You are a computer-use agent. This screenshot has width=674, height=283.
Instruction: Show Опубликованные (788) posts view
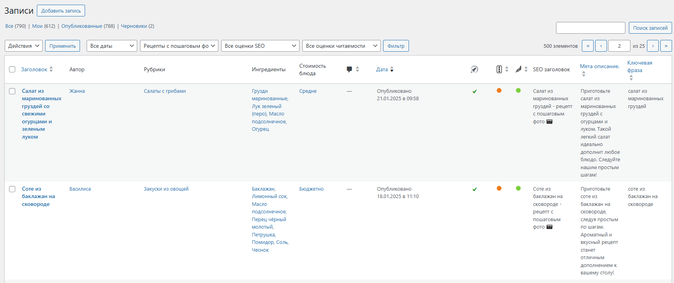(x=88, y=26)
